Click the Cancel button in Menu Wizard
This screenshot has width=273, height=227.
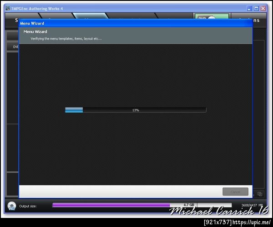[x=235, y=192]
